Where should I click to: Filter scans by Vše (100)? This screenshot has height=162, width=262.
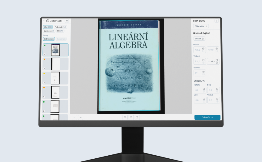48,27
